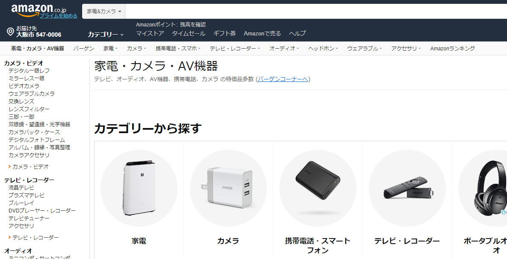Go to the タイムセール menu item
Screen dimensions: 507x259
coord(189,33)
